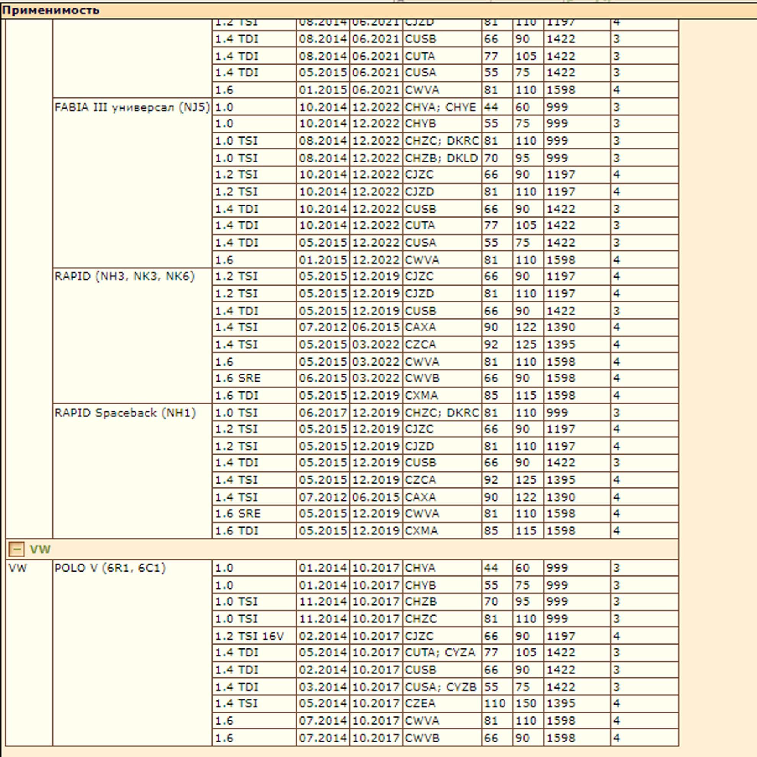757x757 pixels.
Task: Click the 03.2014 start date cell
Action: (323, 687)
